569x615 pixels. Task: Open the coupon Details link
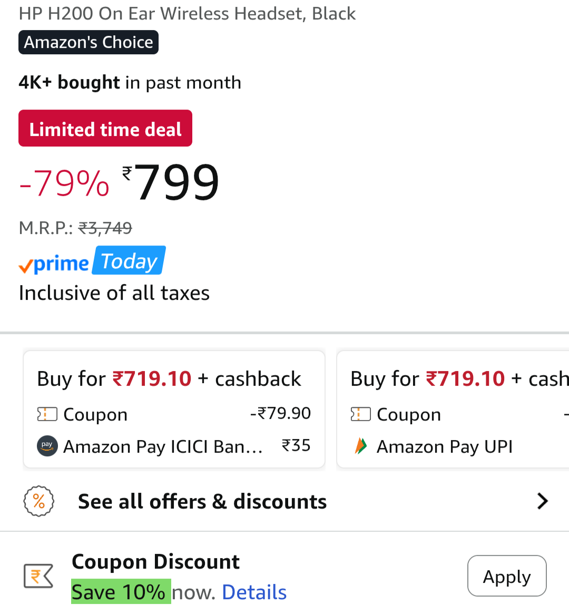tap(254, 592)
